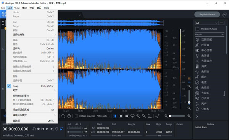This screenshot has height=140, width=229.
Task: Close the open file tab
Action: click(80, 15)
